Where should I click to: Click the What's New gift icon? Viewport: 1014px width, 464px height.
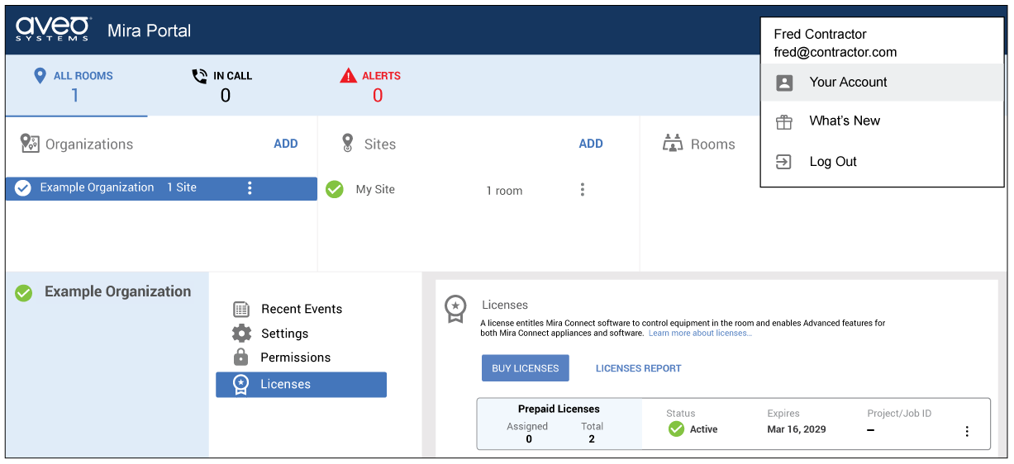click(784, 121)
